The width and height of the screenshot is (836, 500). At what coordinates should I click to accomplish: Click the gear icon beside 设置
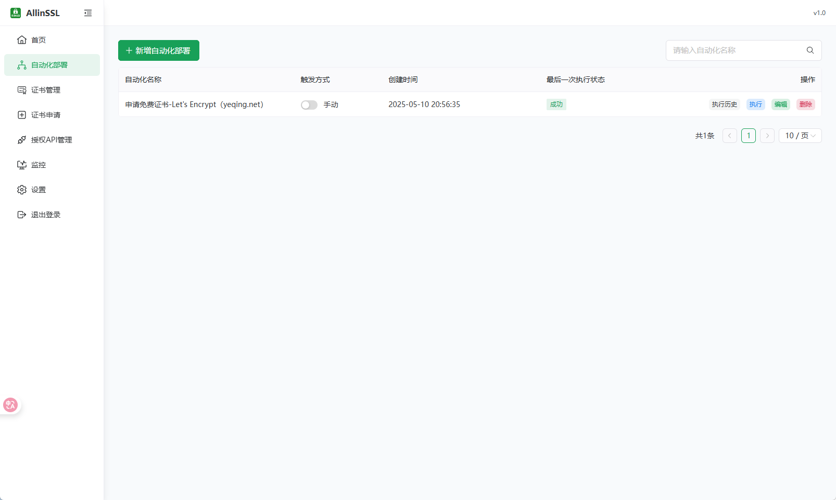[22, 190]
